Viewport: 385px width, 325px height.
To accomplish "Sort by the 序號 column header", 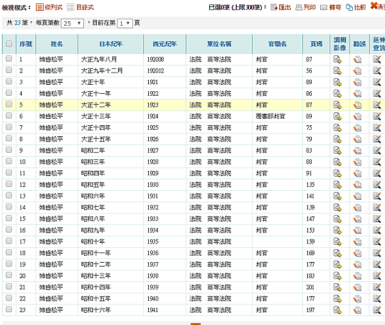I will pos(26,44).
